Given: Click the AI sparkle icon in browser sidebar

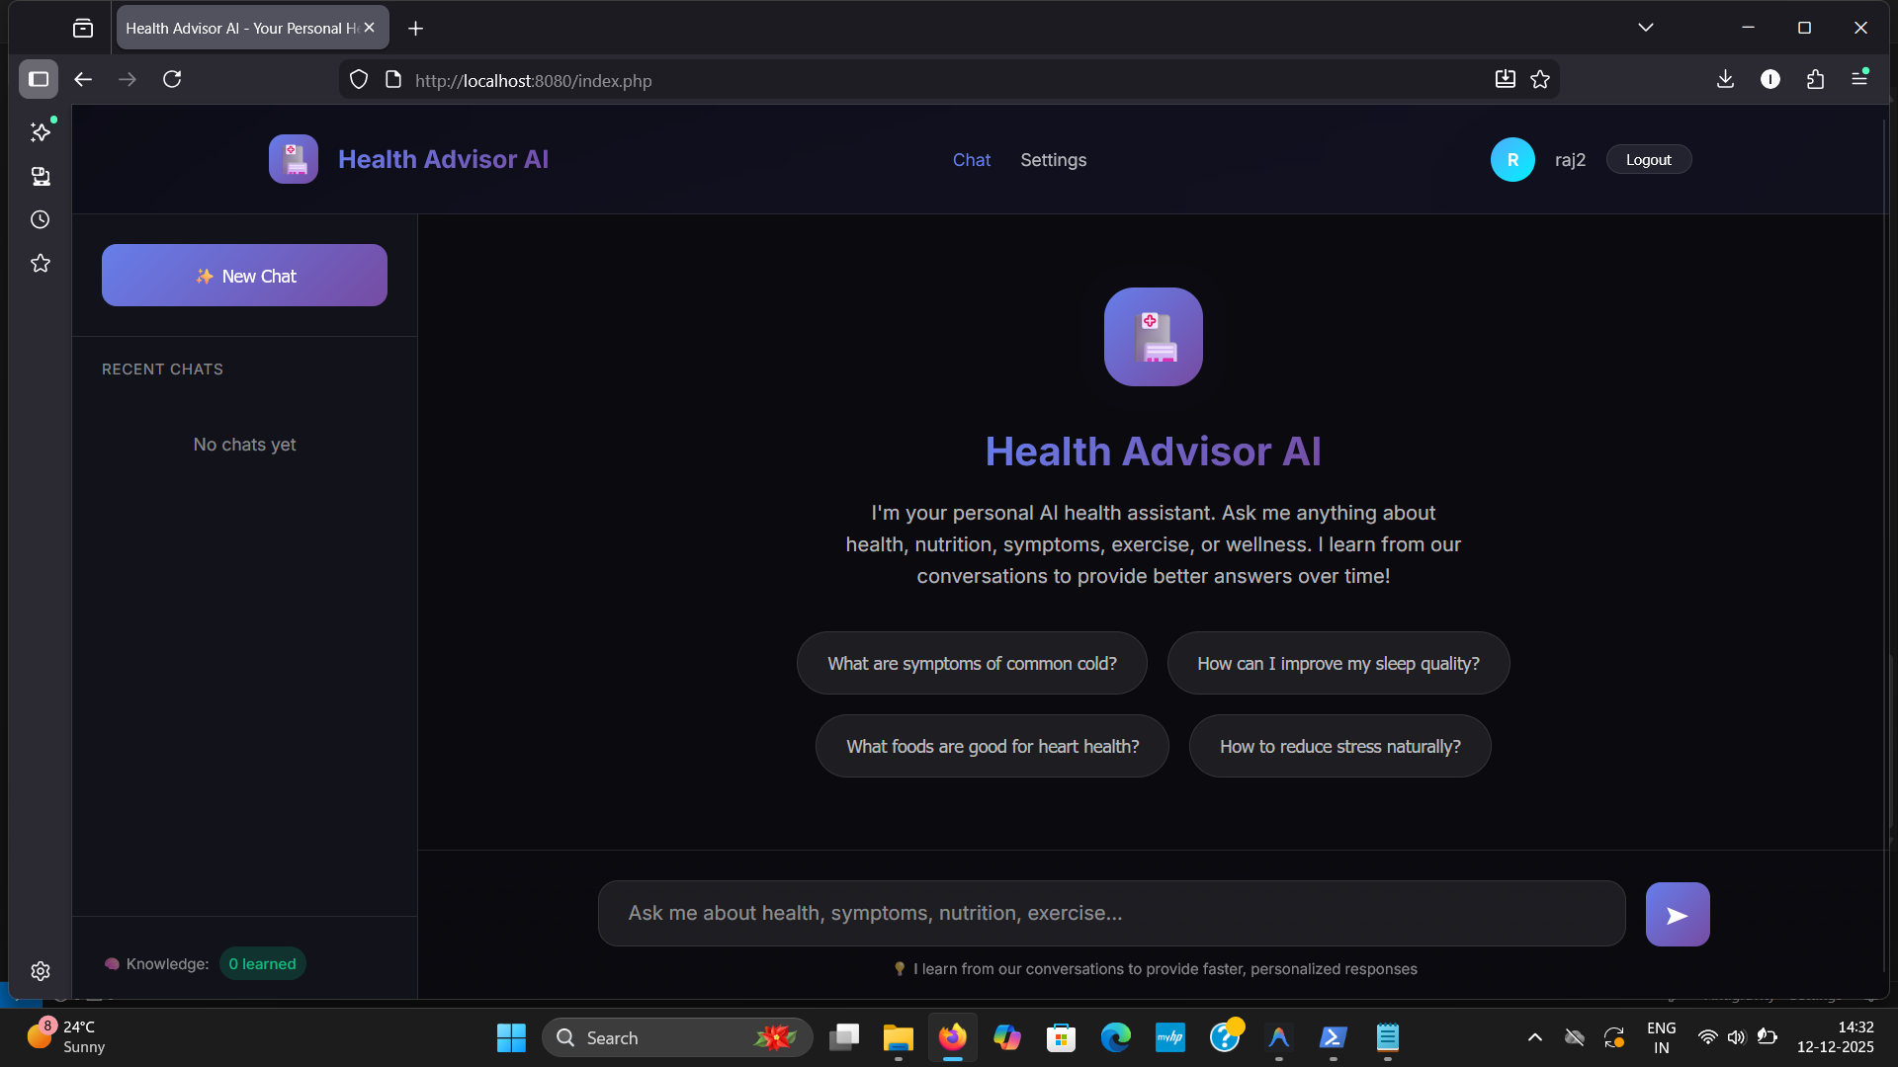Looking at the screenshot, I should click(41, 131).
